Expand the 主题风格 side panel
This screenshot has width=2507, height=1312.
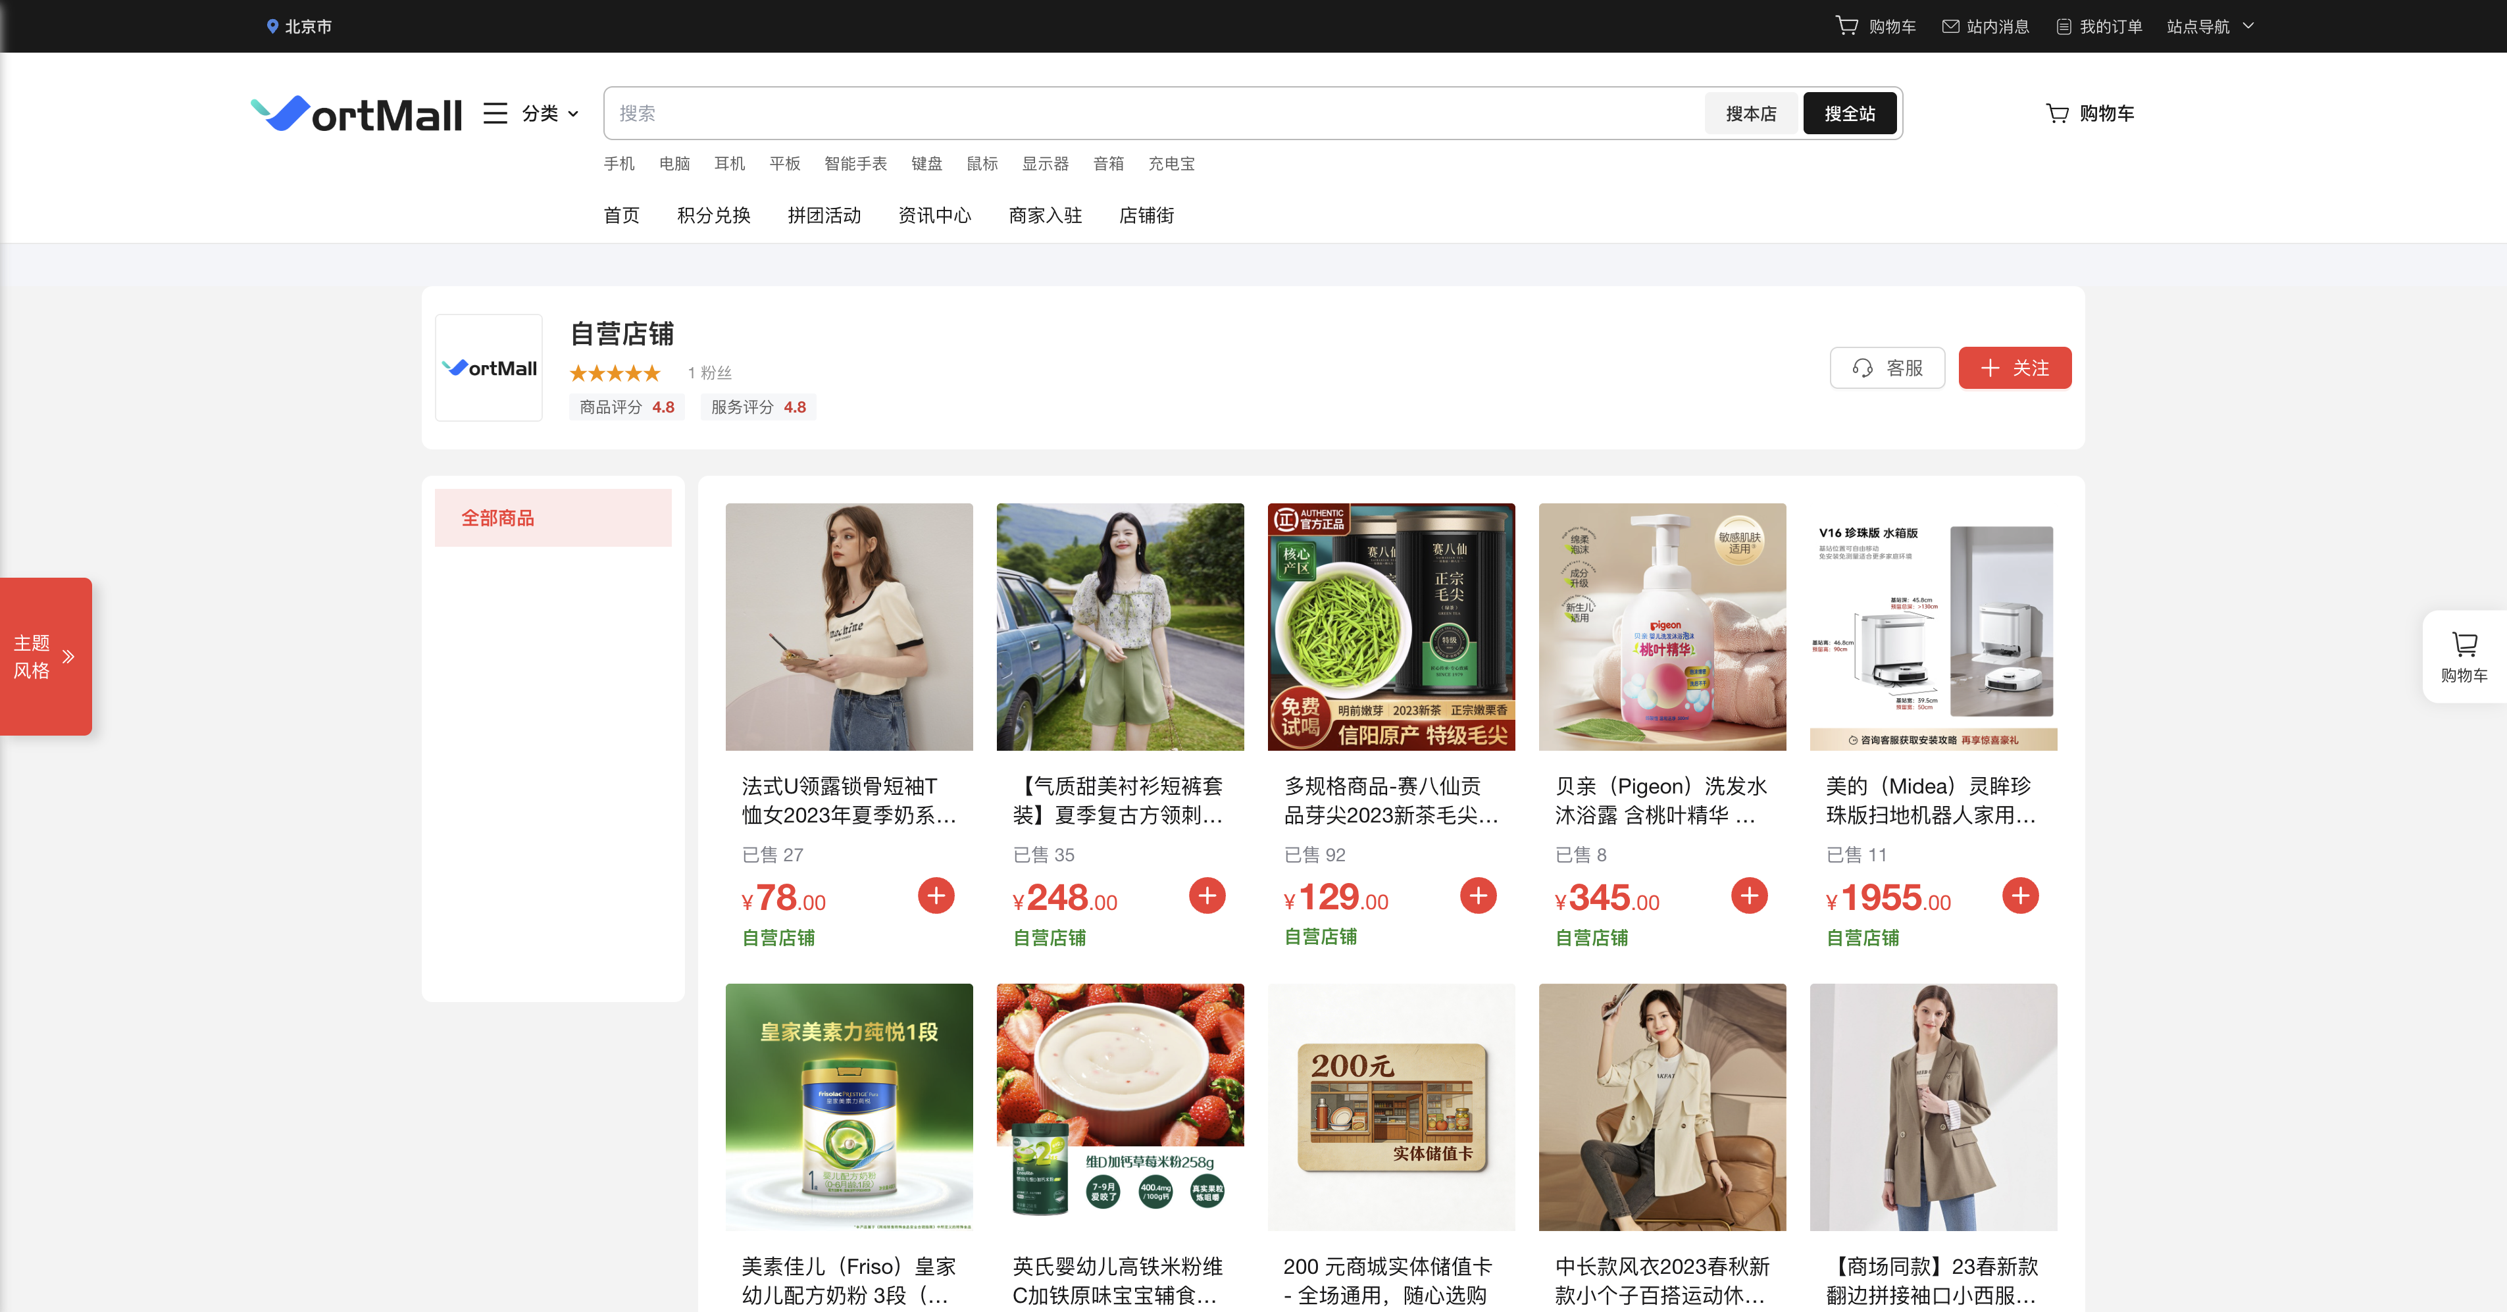point(46,656)
